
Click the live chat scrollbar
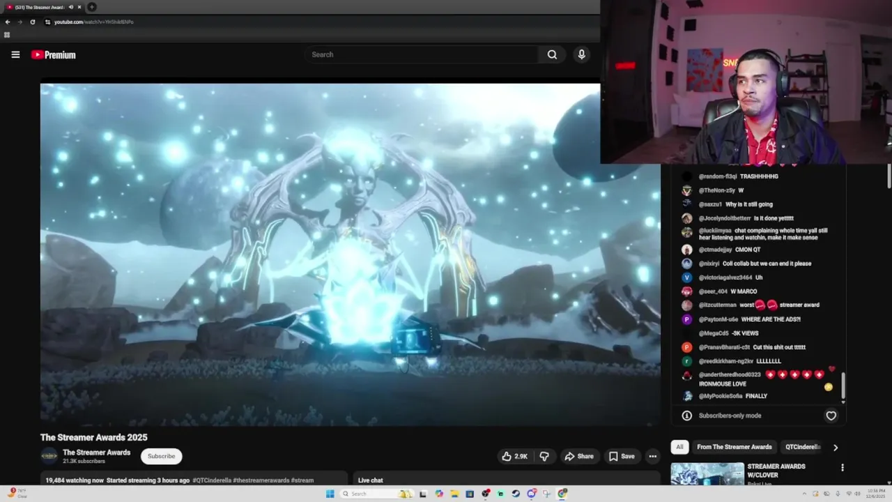(x=843, y=386)
